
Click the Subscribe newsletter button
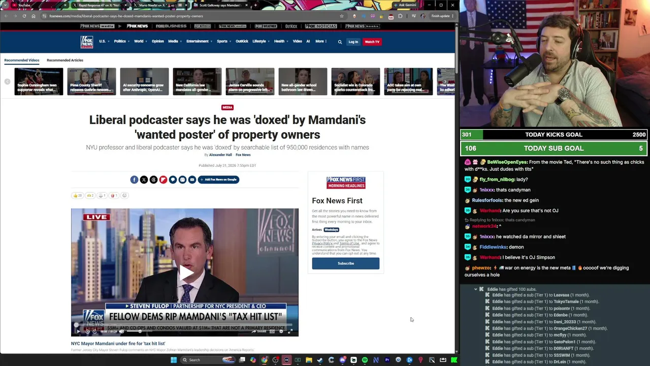346,263
